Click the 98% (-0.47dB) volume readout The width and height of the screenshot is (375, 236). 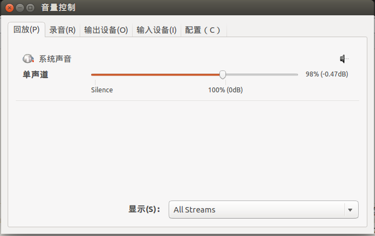326,74
